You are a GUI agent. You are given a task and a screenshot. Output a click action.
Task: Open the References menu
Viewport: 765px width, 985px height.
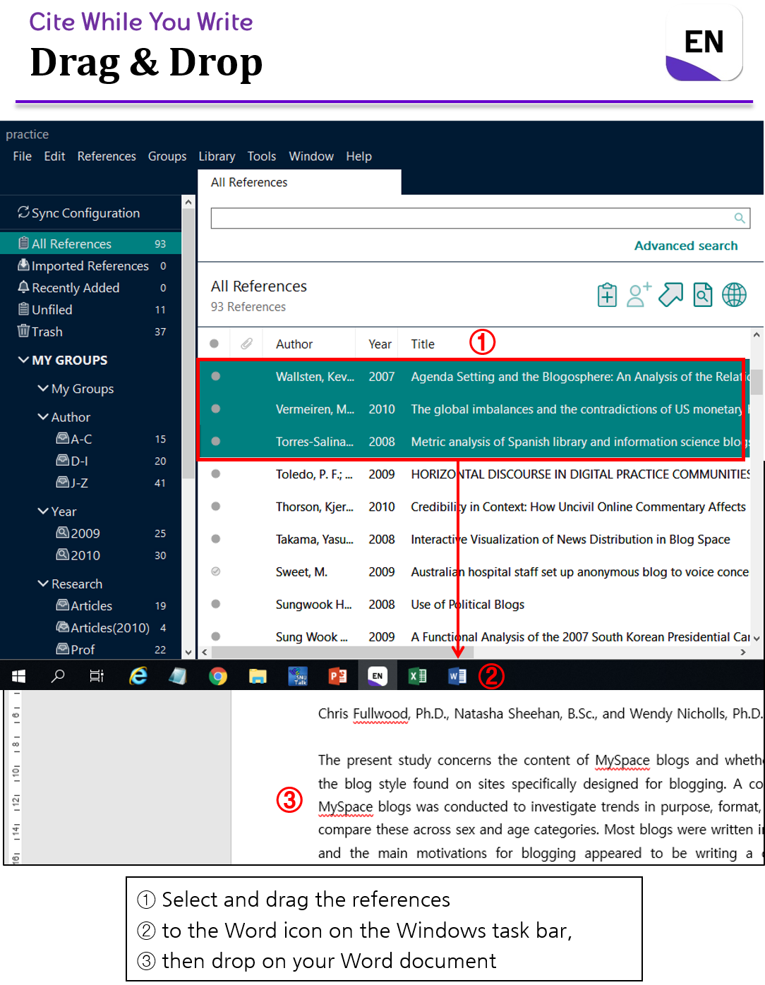[x=107, y=156]
